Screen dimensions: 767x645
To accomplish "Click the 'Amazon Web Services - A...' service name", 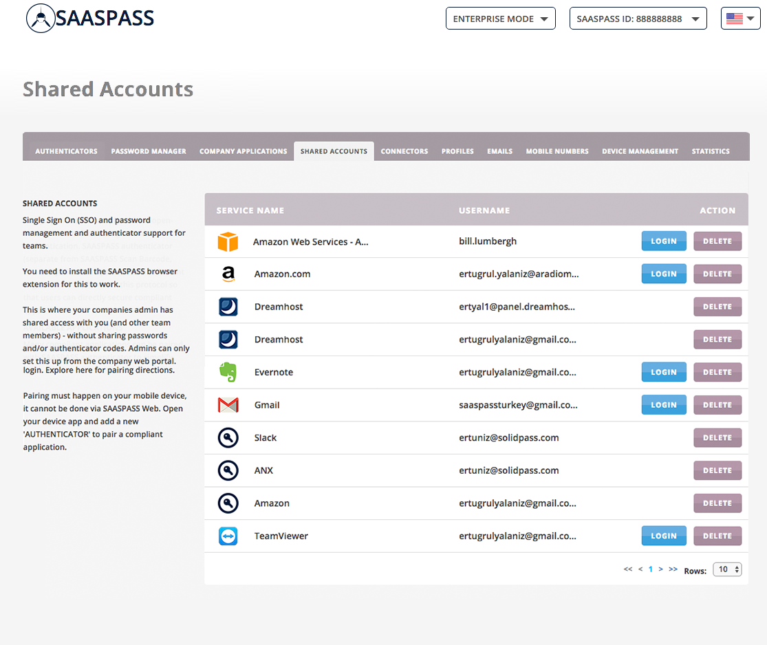I will coord(311,241).
